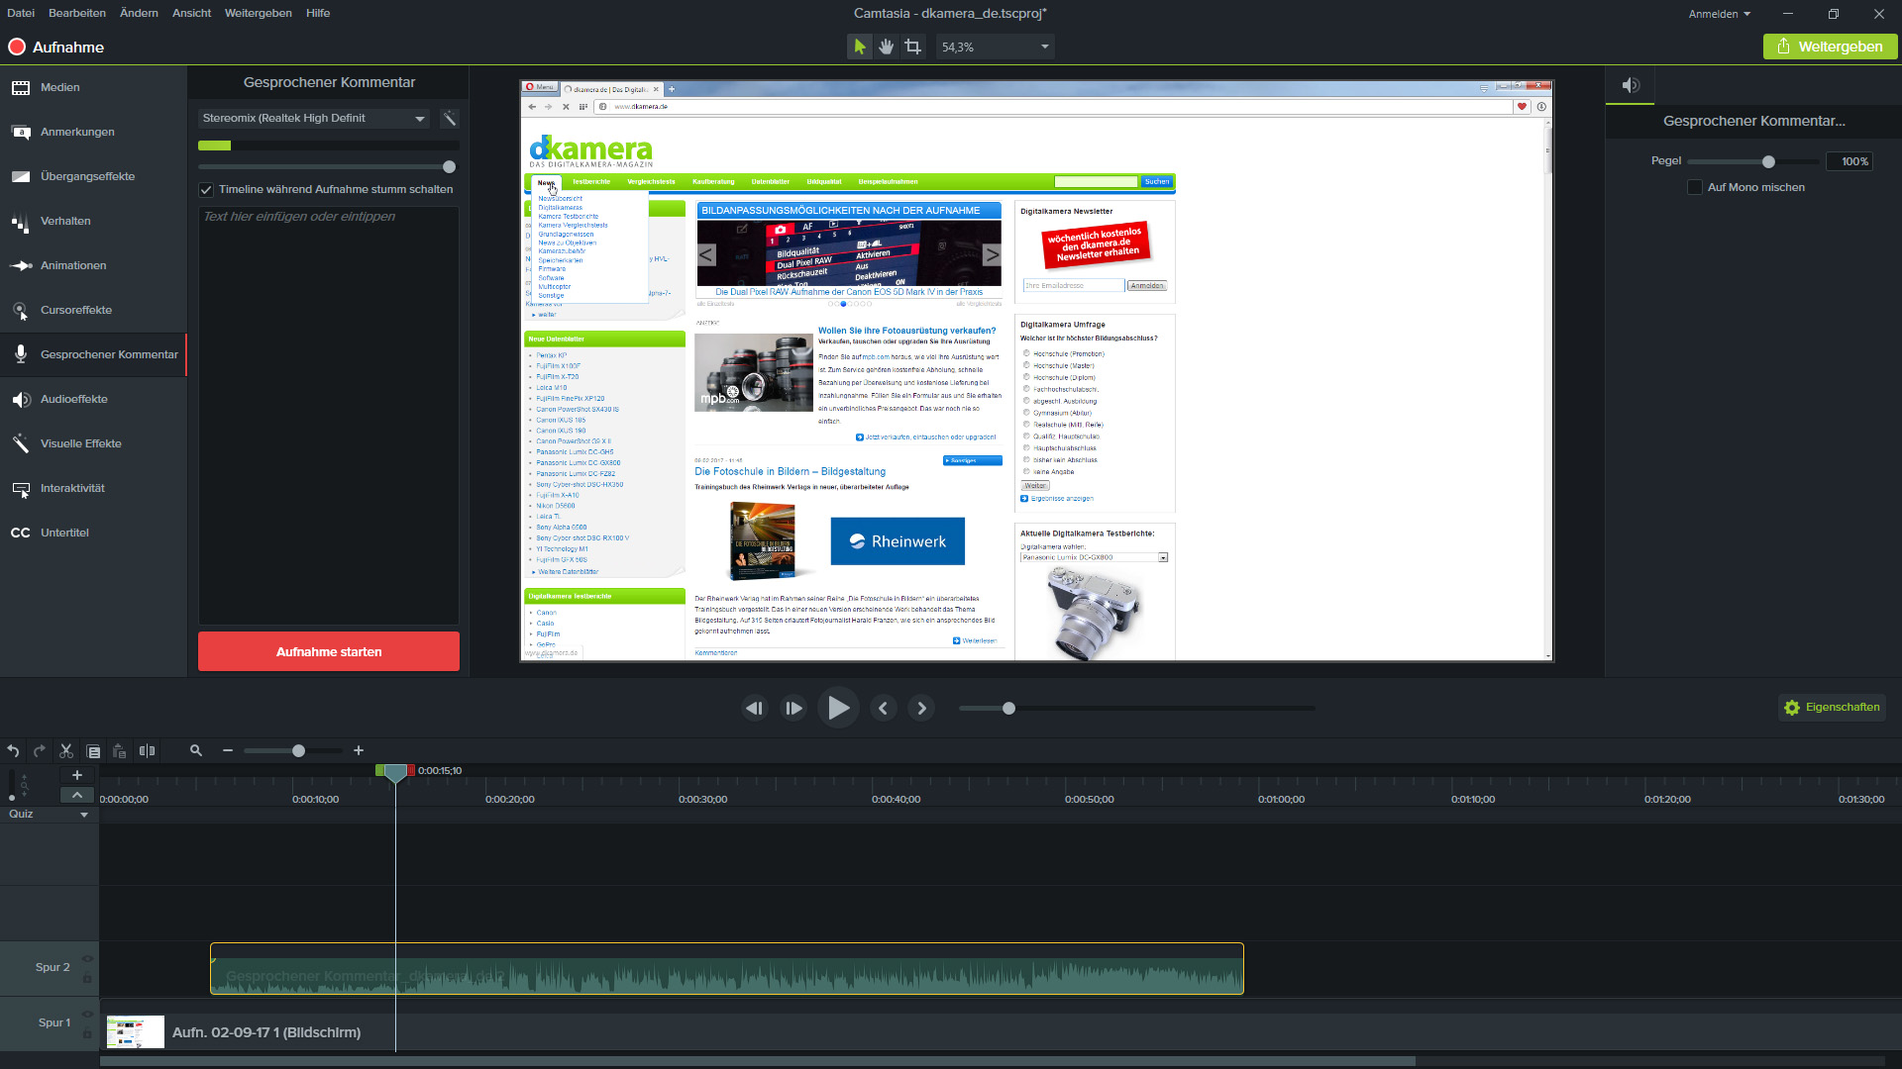The width and height of the screenshot is (1902, 1069).
Task: Click the undo arrow icon
Action: [13, 751]
